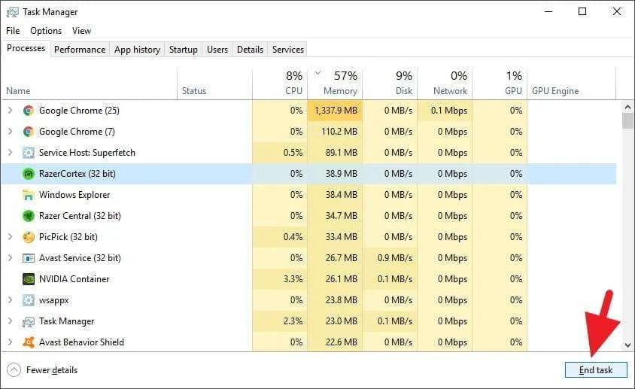Sort by the Name column header
The height and width of the screenshot is (389, 635).
pos(89,84)
